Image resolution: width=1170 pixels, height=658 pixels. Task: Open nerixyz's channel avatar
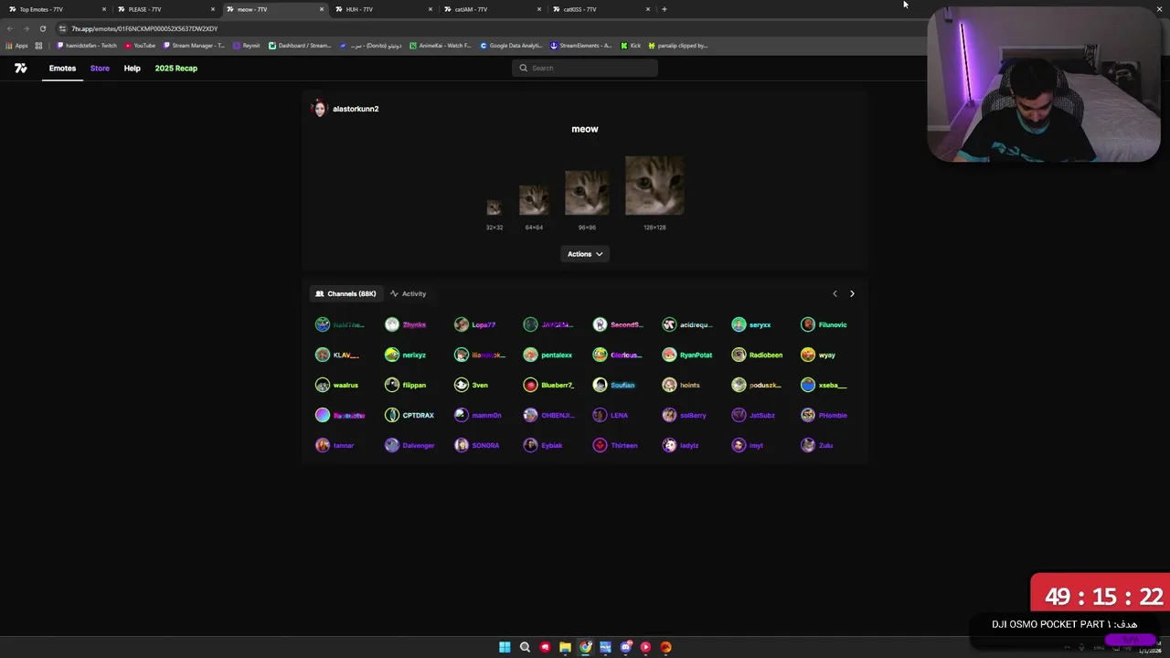click(x=392, y=355)
